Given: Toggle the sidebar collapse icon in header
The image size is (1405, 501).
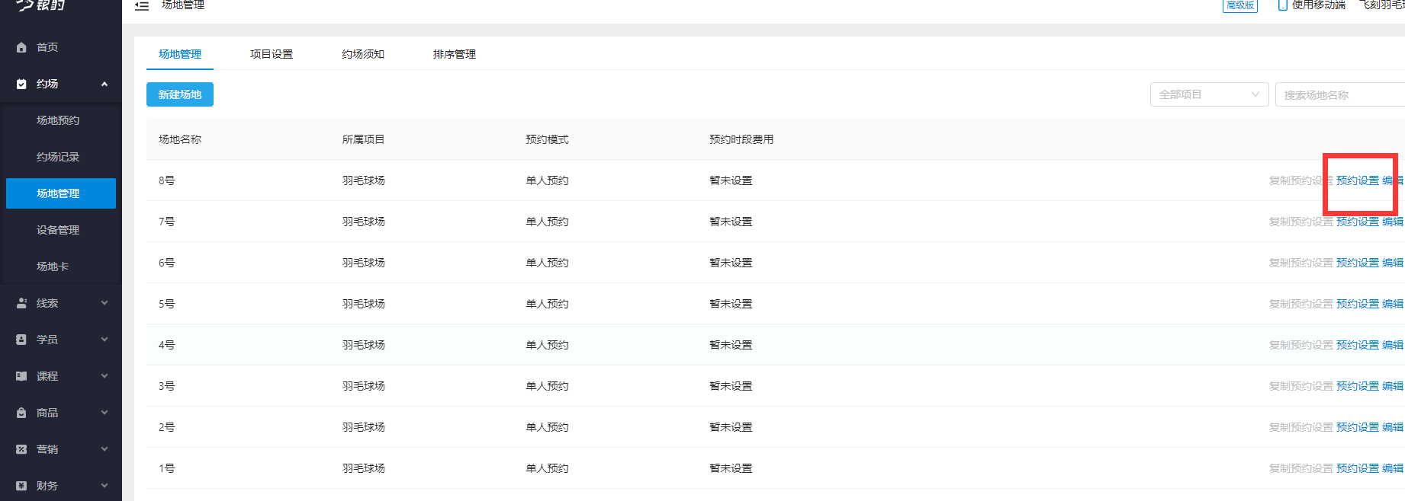Looking at the screenshot, I should 142,6.
